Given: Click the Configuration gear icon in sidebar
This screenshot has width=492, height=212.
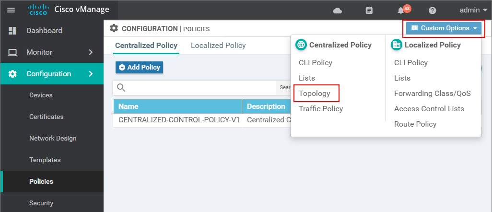Looking at the screenshot, I should click(12, 74).
